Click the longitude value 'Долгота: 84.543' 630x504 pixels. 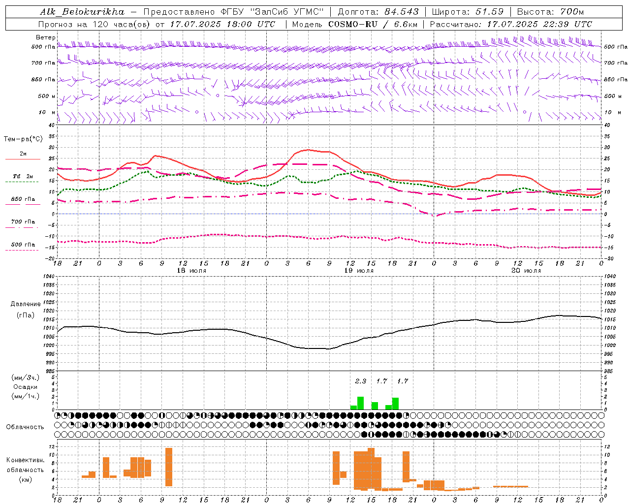378,12
